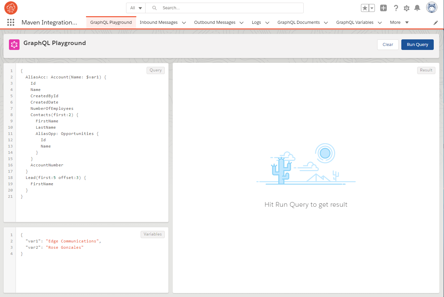The height and width of the screenshot is (297, 444).
Task: Open Setup via the gear icon
Action: pos(406,8)
